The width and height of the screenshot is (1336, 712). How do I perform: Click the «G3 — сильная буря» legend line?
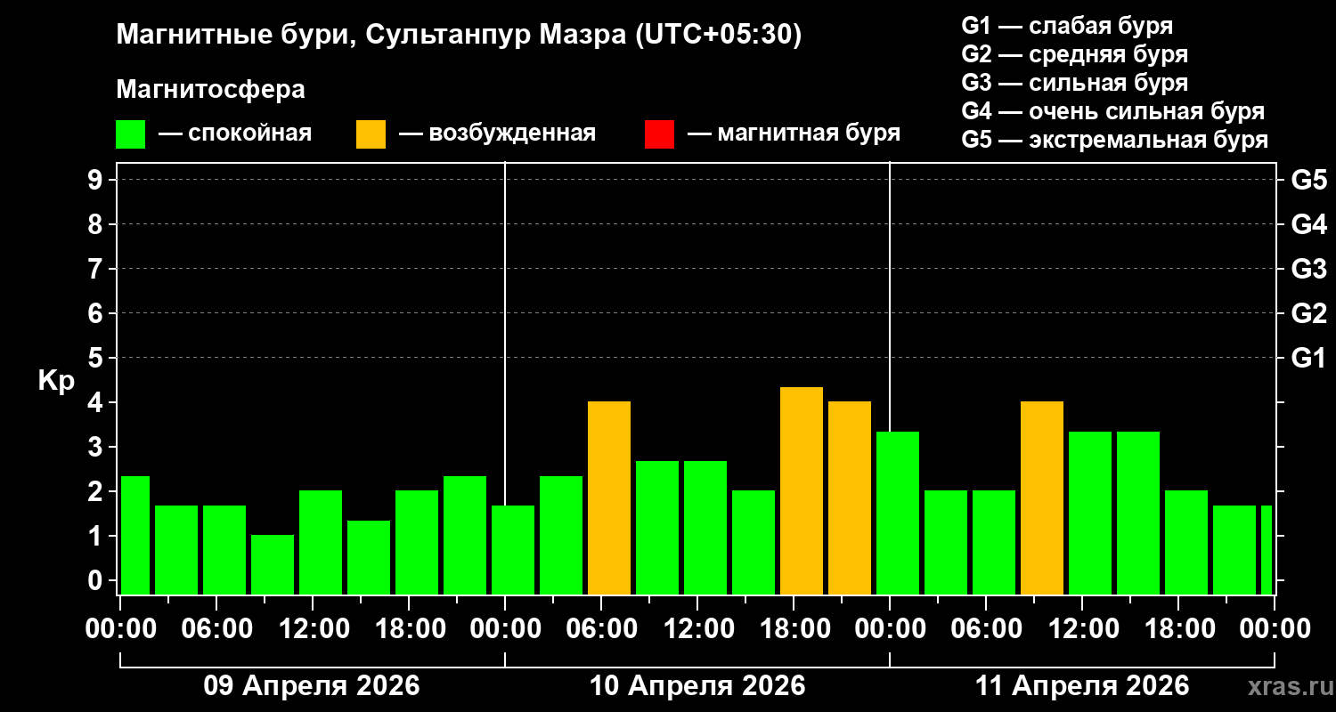click(1075, 83)
